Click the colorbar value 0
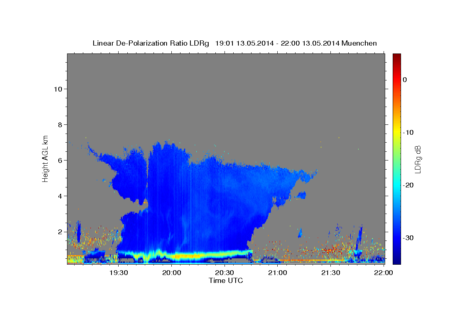 coord(405,80)
